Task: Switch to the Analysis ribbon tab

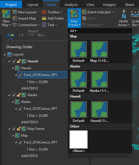Action: click(x=71, y=5)
